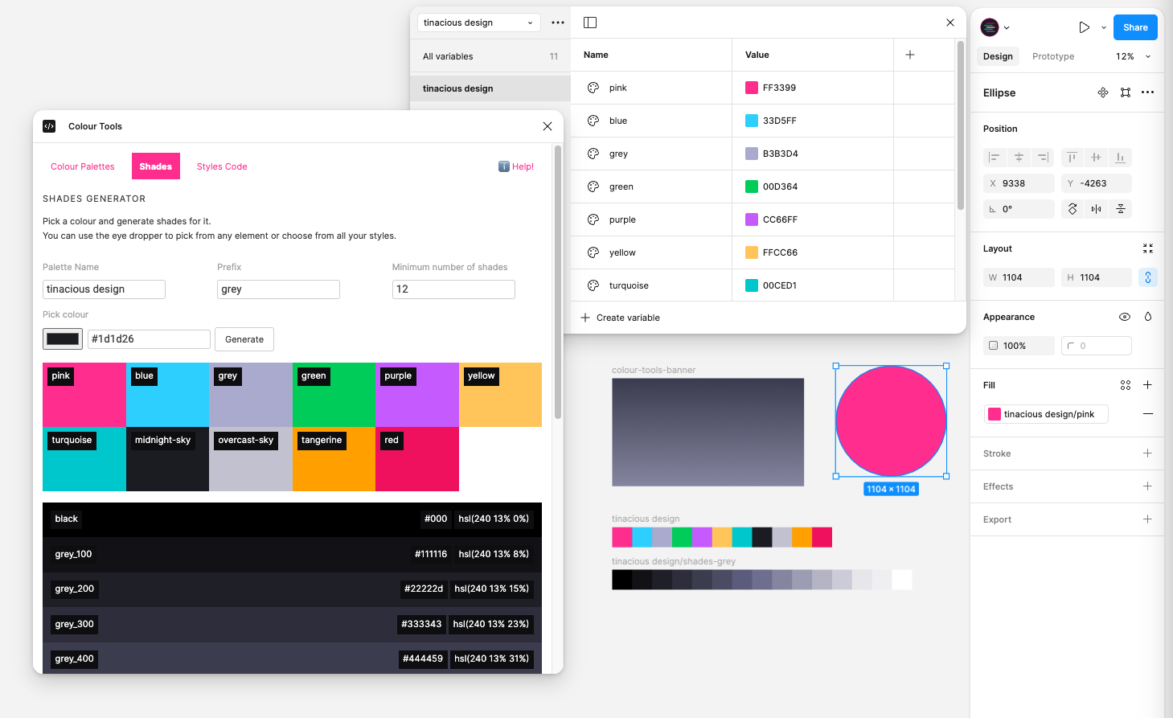Align top in Position section
Screen dimensions: 1173x718
pos(1072,158)
